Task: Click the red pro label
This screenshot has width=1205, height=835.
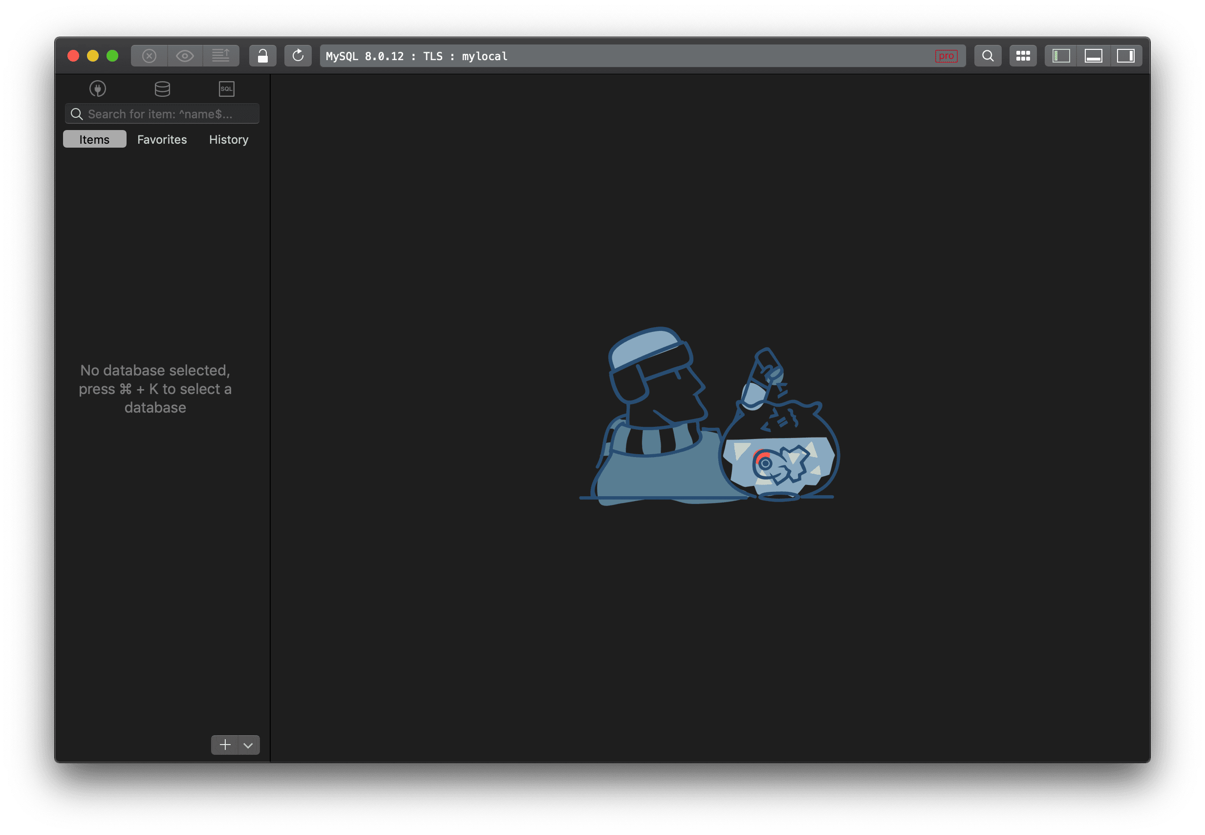Action: (946, 56)
